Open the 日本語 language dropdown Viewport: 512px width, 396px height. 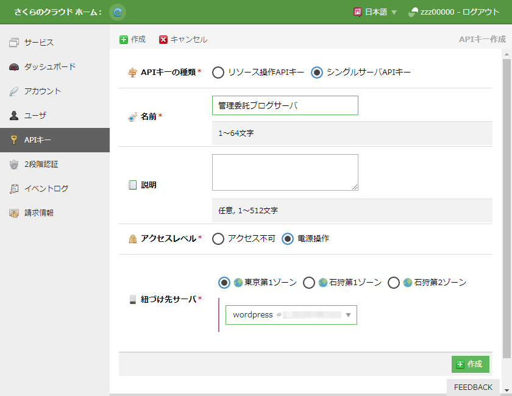tap(375, 12)
